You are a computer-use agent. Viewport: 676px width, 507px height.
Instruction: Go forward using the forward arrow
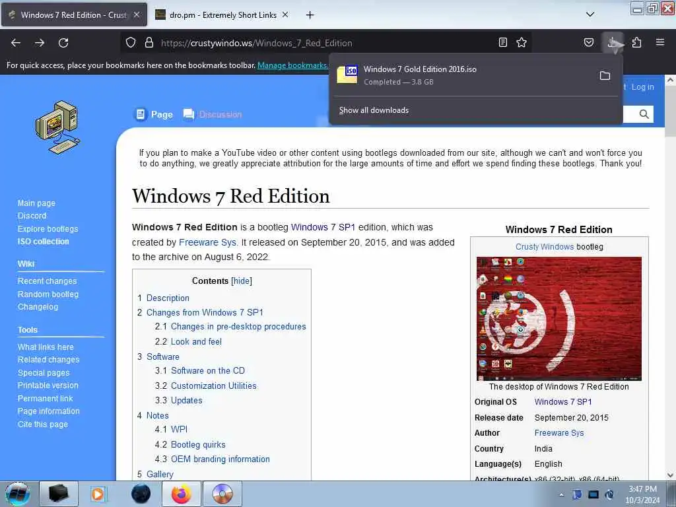coord(40,43)
